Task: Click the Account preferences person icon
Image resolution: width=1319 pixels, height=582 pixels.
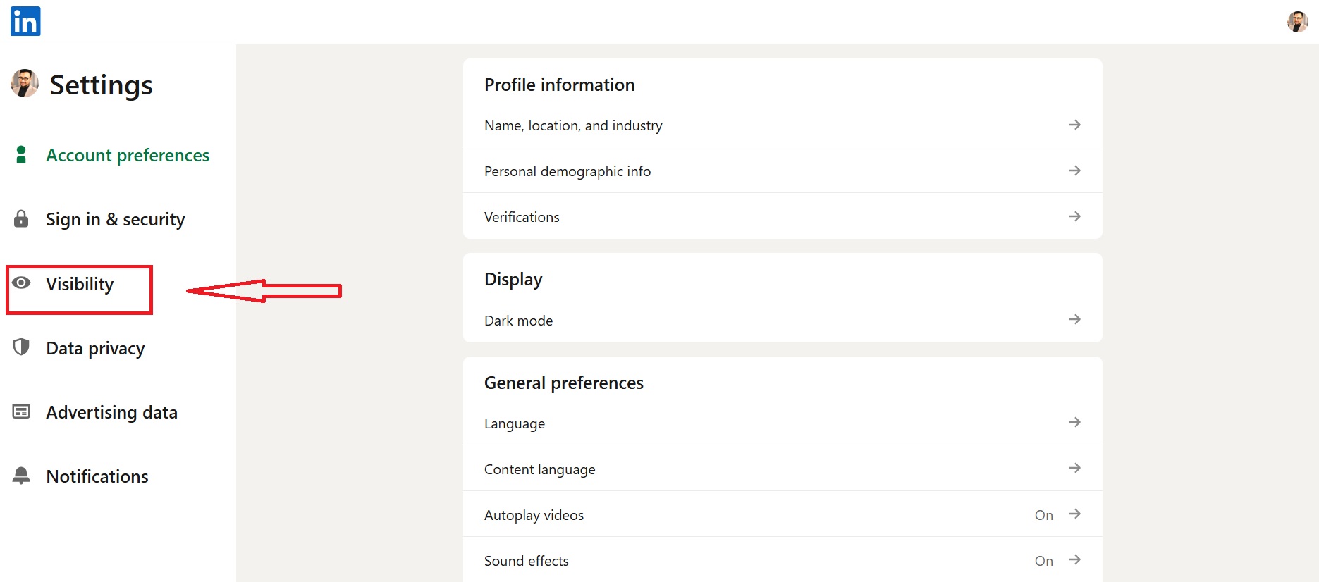Action: [x=21, y=154]
